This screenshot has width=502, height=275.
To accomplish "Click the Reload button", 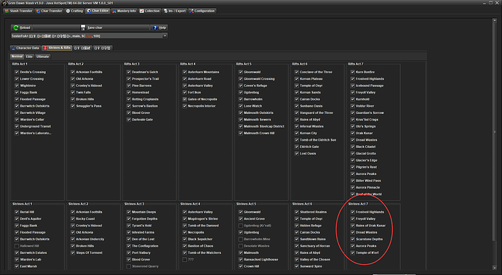I will pos(22,28).
